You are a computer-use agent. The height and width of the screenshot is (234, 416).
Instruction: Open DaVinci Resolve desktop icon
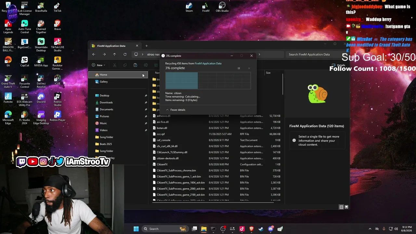[x=41, y=82]
